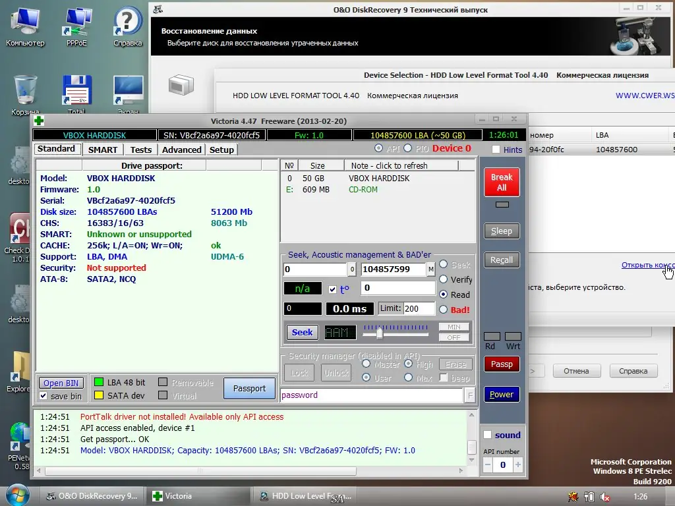Select the Verify mode radio button
Viewport: 675px width, 506px height.
tap(444, 279)
